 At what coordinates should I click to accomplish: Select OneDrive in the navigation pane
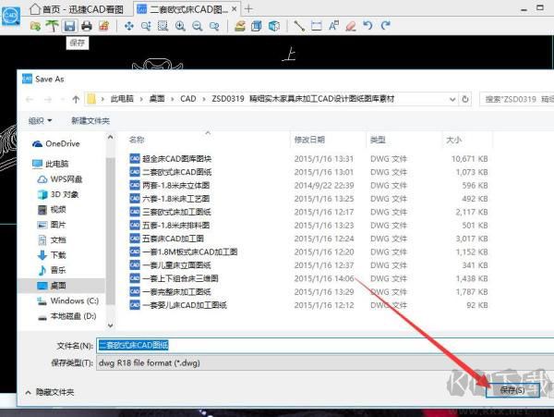pyautogui.click(x=62, y=143)
